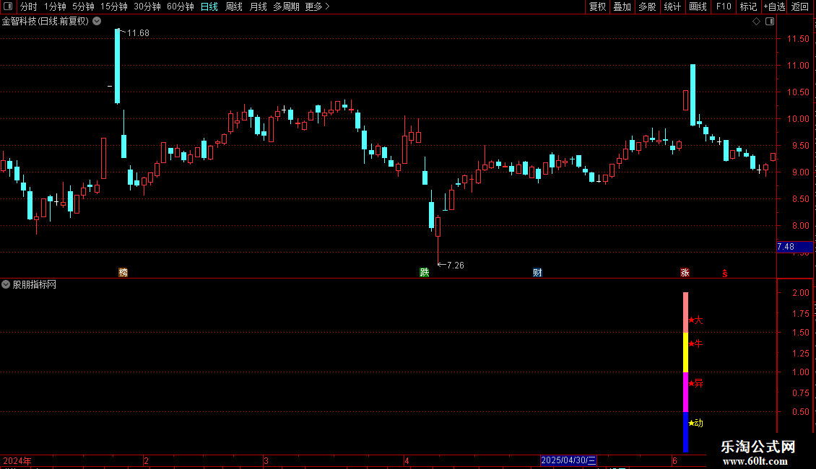816x469 pixels.
Task: Click the 7.48 price label on axis
Action: point(794,247)
